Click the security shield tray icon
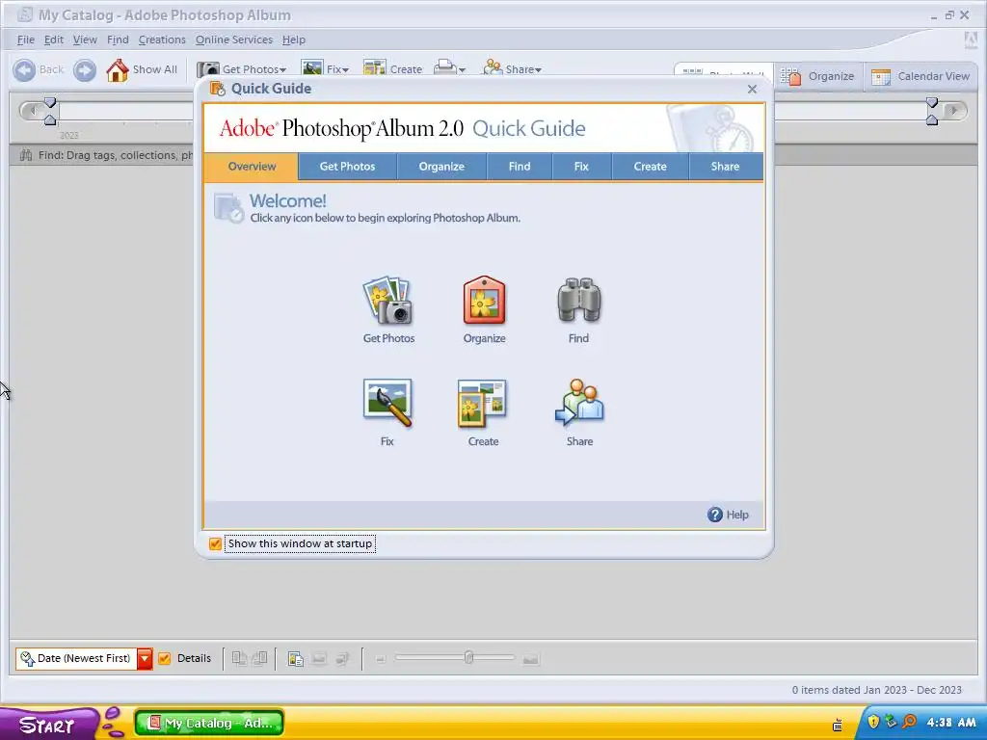Viewport: 987px width, 740px height. coord(873,721)
